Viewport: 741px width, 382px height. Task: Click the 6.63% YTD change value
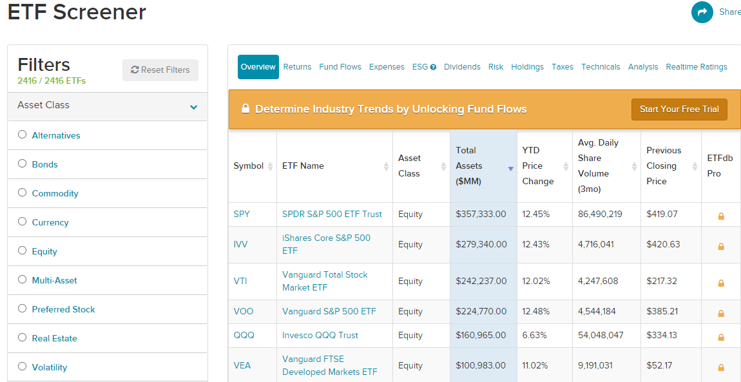pos(534,335)
